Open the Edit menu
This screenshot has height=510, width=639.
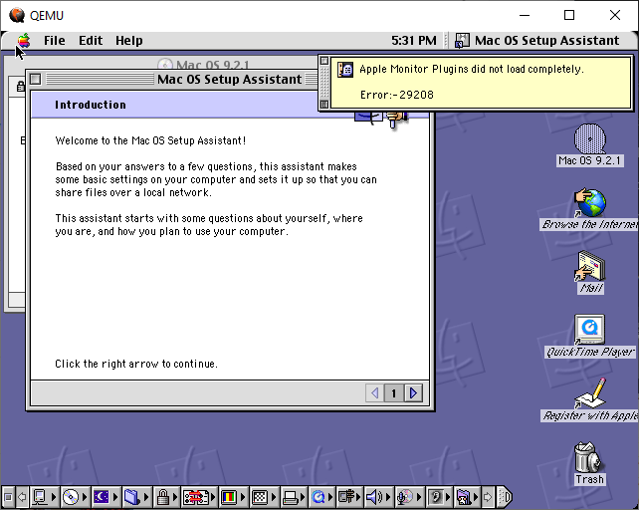[91, 41]
